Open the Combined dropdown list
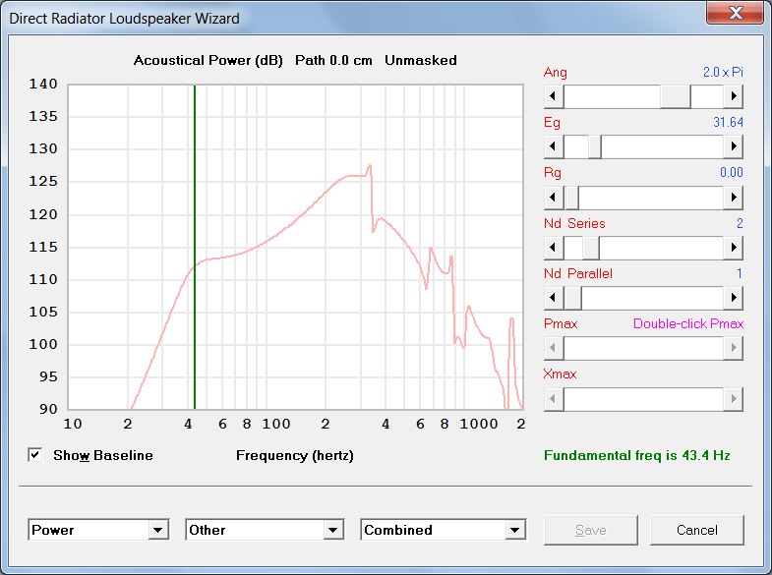The width and height of the screenshot is (772, 575). pyautogui.click(x=515, y=530)
